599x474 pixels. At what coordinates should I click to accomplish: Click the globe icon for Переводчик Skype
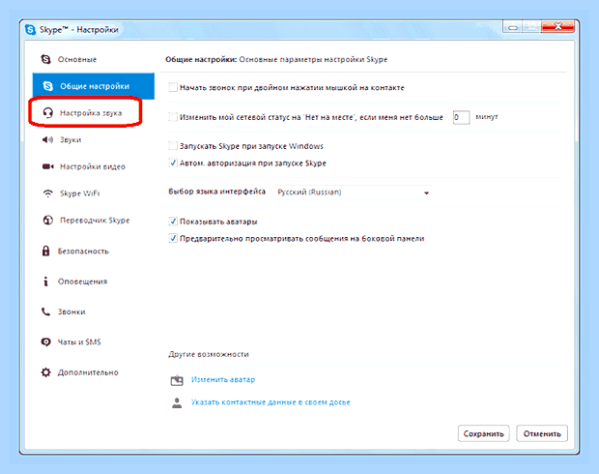47,220
